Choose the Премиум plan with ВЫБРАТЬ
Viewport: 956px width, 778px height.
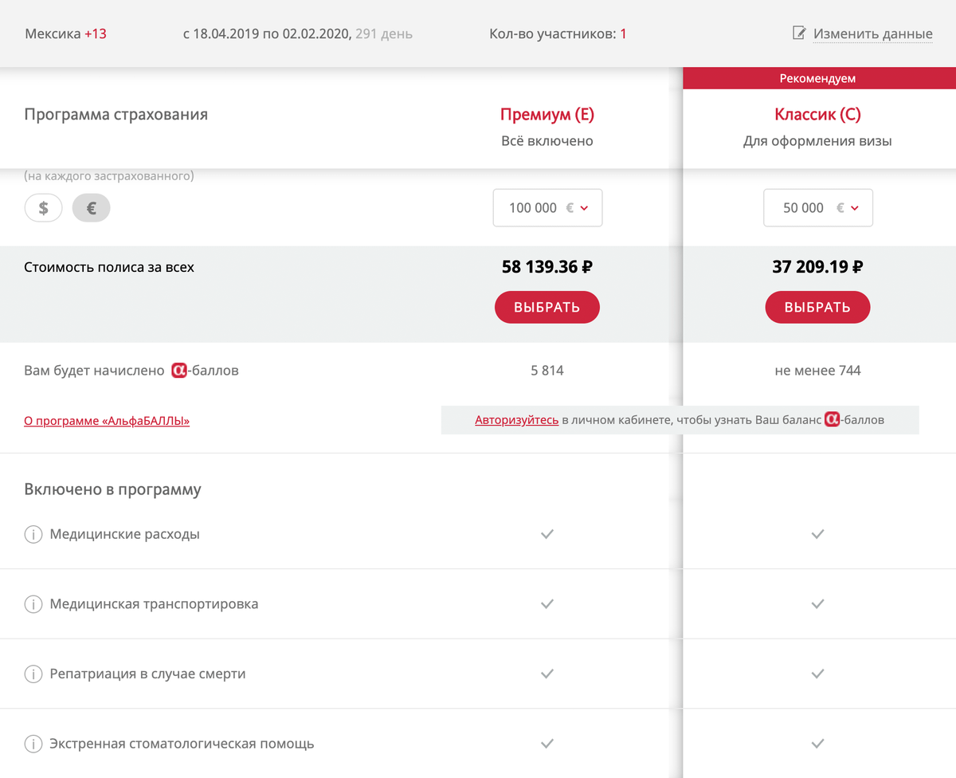tap(547, 307)
